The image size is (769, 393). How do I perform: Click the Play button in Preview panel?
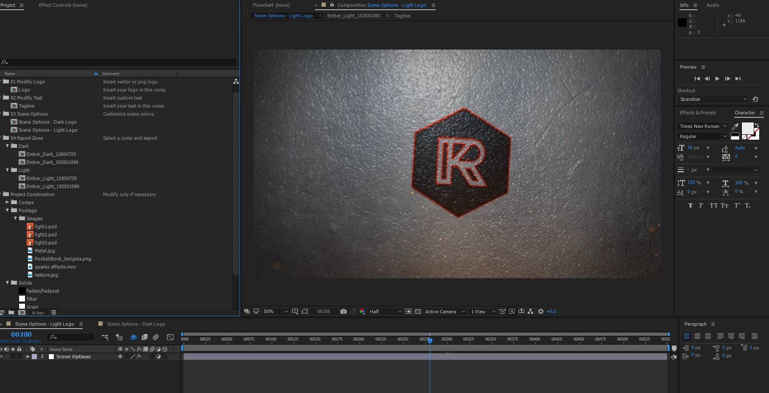coord(717,79)
